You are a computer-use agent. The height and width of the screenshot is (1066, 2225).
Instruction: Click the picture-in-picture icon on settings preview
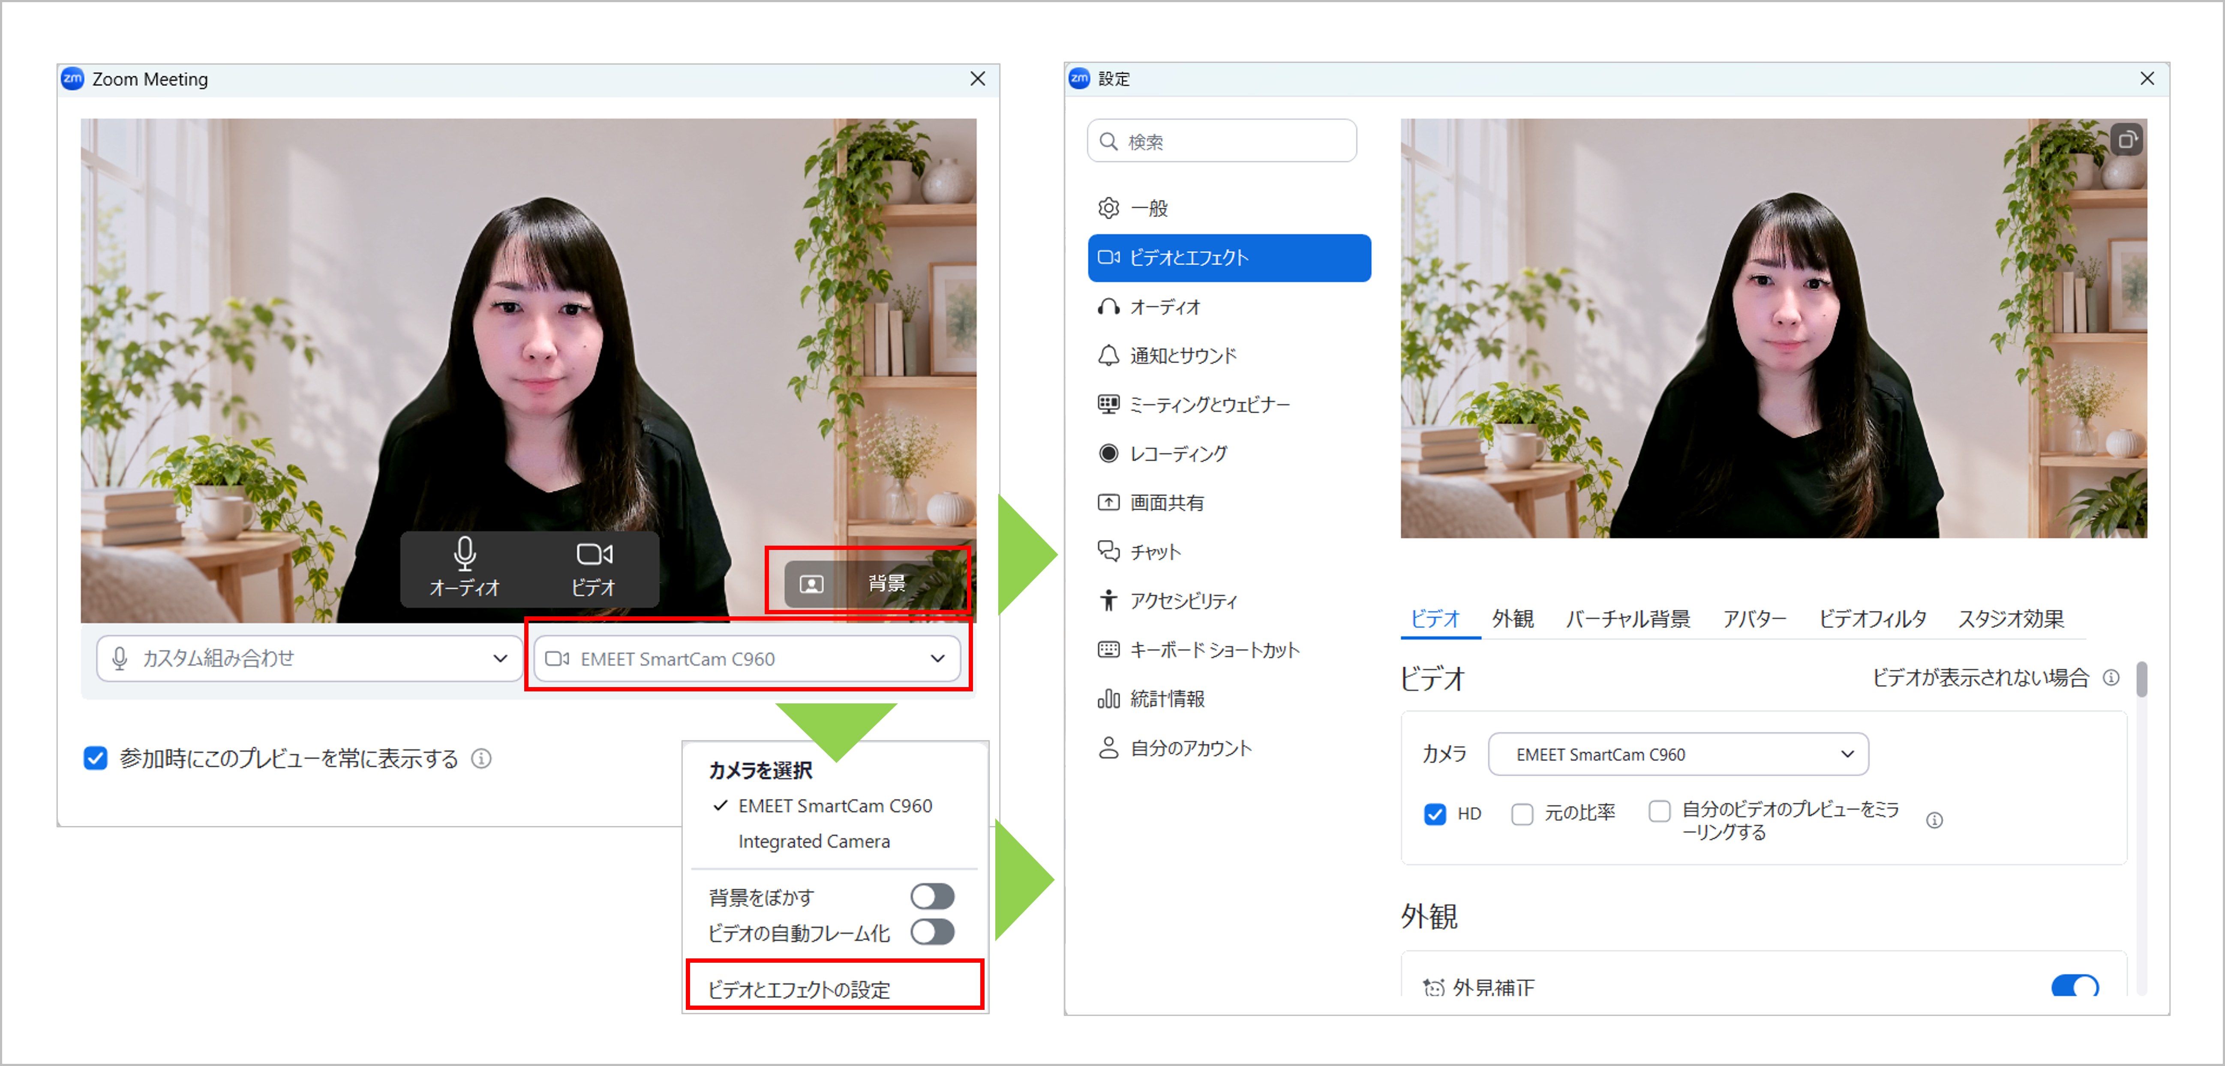point(2126,139)
